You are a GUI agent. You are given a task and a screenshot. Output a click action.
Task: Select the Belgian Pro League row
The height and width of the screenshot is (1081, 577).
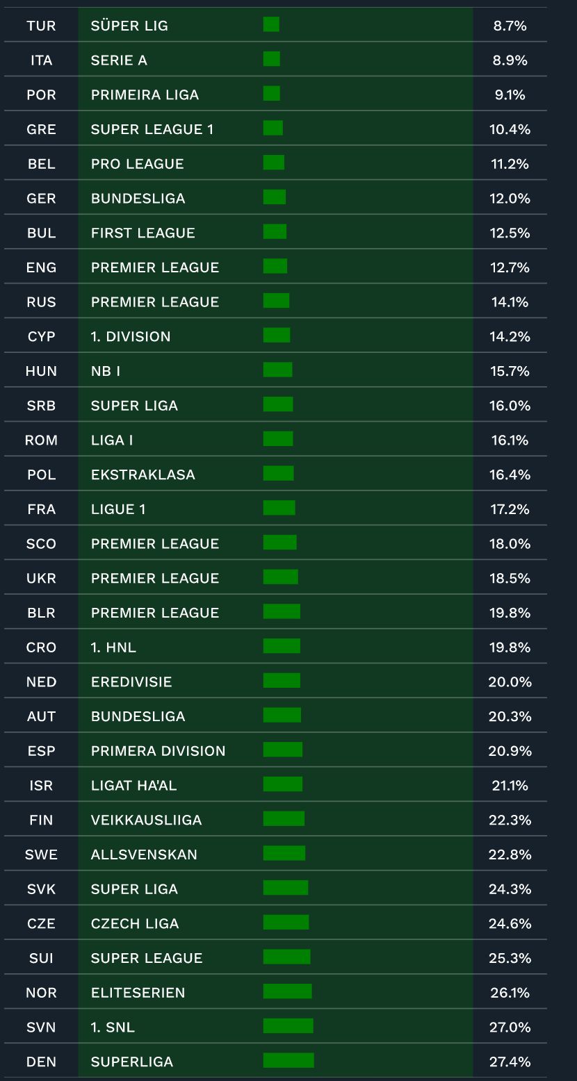(275, 163)
